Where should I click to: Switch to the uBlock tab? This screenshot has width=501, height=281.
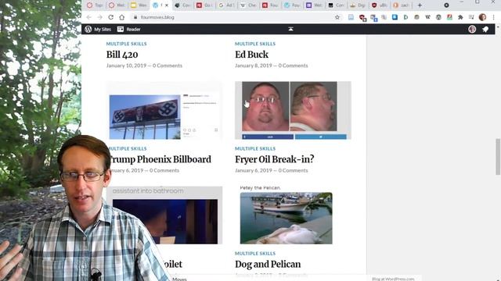click(x=379, y=5)
